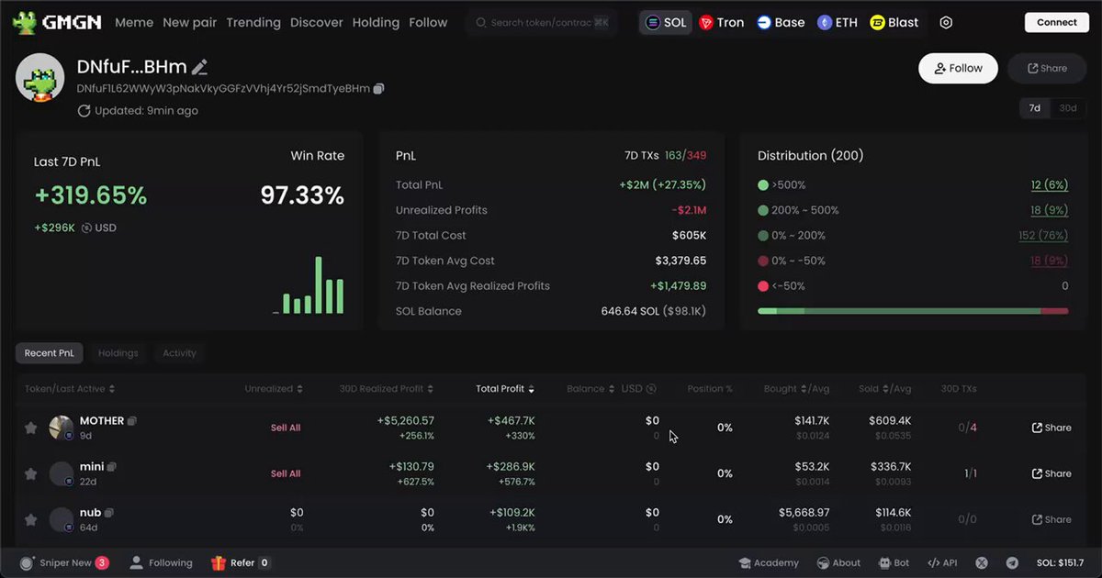Go to Discover
The image size is (1102, 578).
(x=317, y=23)
